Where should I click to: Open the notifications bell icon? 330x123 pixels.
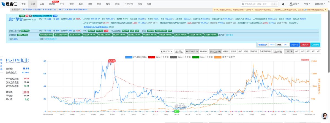[283, 4]
